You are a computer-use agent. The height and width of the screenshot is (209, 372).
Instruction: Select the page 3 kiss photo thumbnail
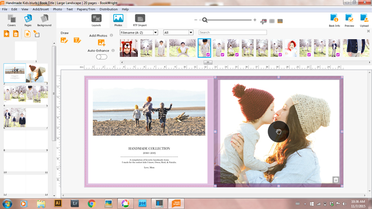37,73
